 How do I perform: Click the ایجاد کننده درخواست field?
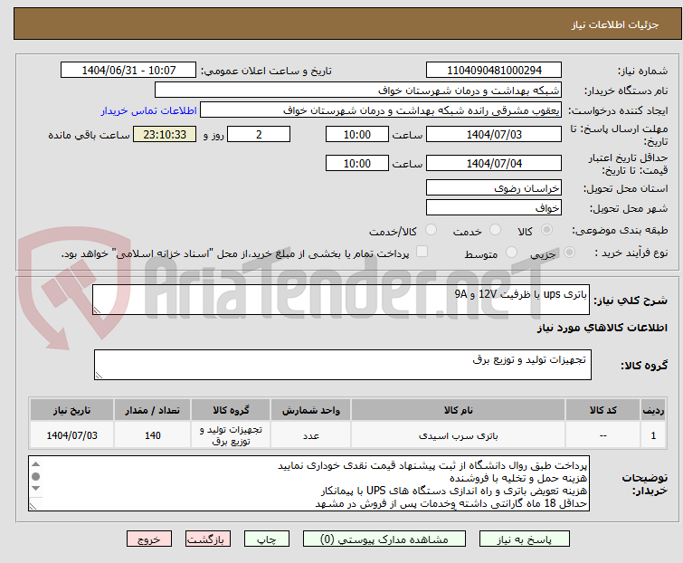[381, 110]
